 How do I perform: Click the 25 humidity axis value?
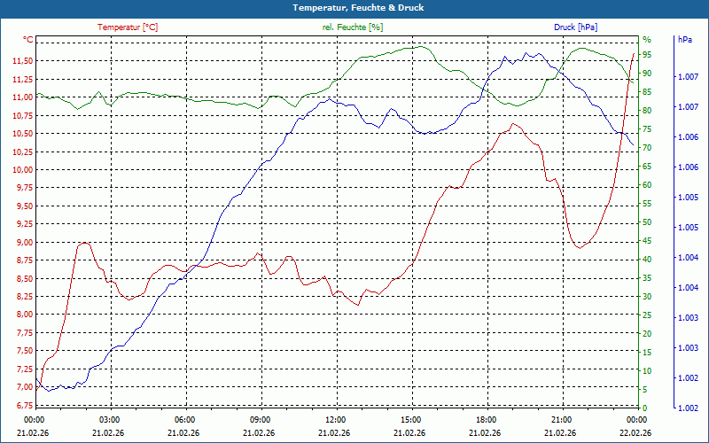point(648,315)
